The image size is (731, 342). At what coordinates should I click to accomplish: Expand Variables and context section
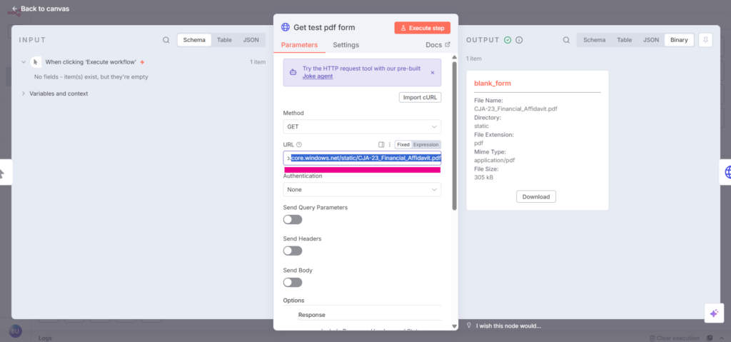(23, 94)
